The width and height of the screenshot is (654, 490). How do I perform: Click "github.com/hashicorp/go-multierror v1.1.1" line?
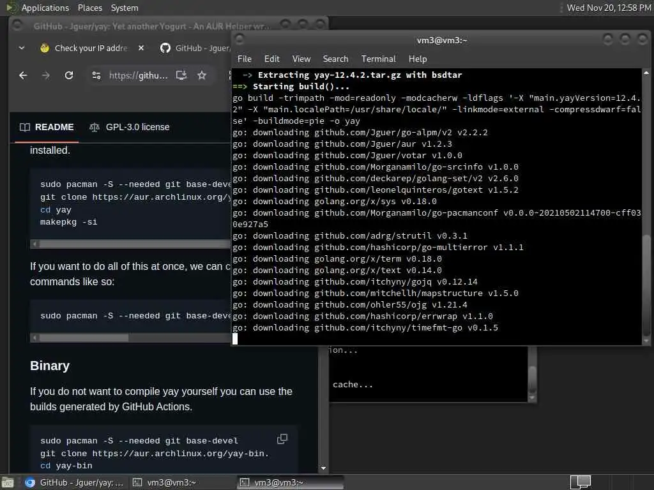(x=418, y=248)
